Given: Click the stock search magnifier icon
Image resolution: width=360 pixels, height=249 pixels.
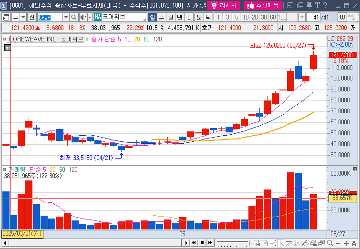Looking at the screenshot, I should point(72,17).
